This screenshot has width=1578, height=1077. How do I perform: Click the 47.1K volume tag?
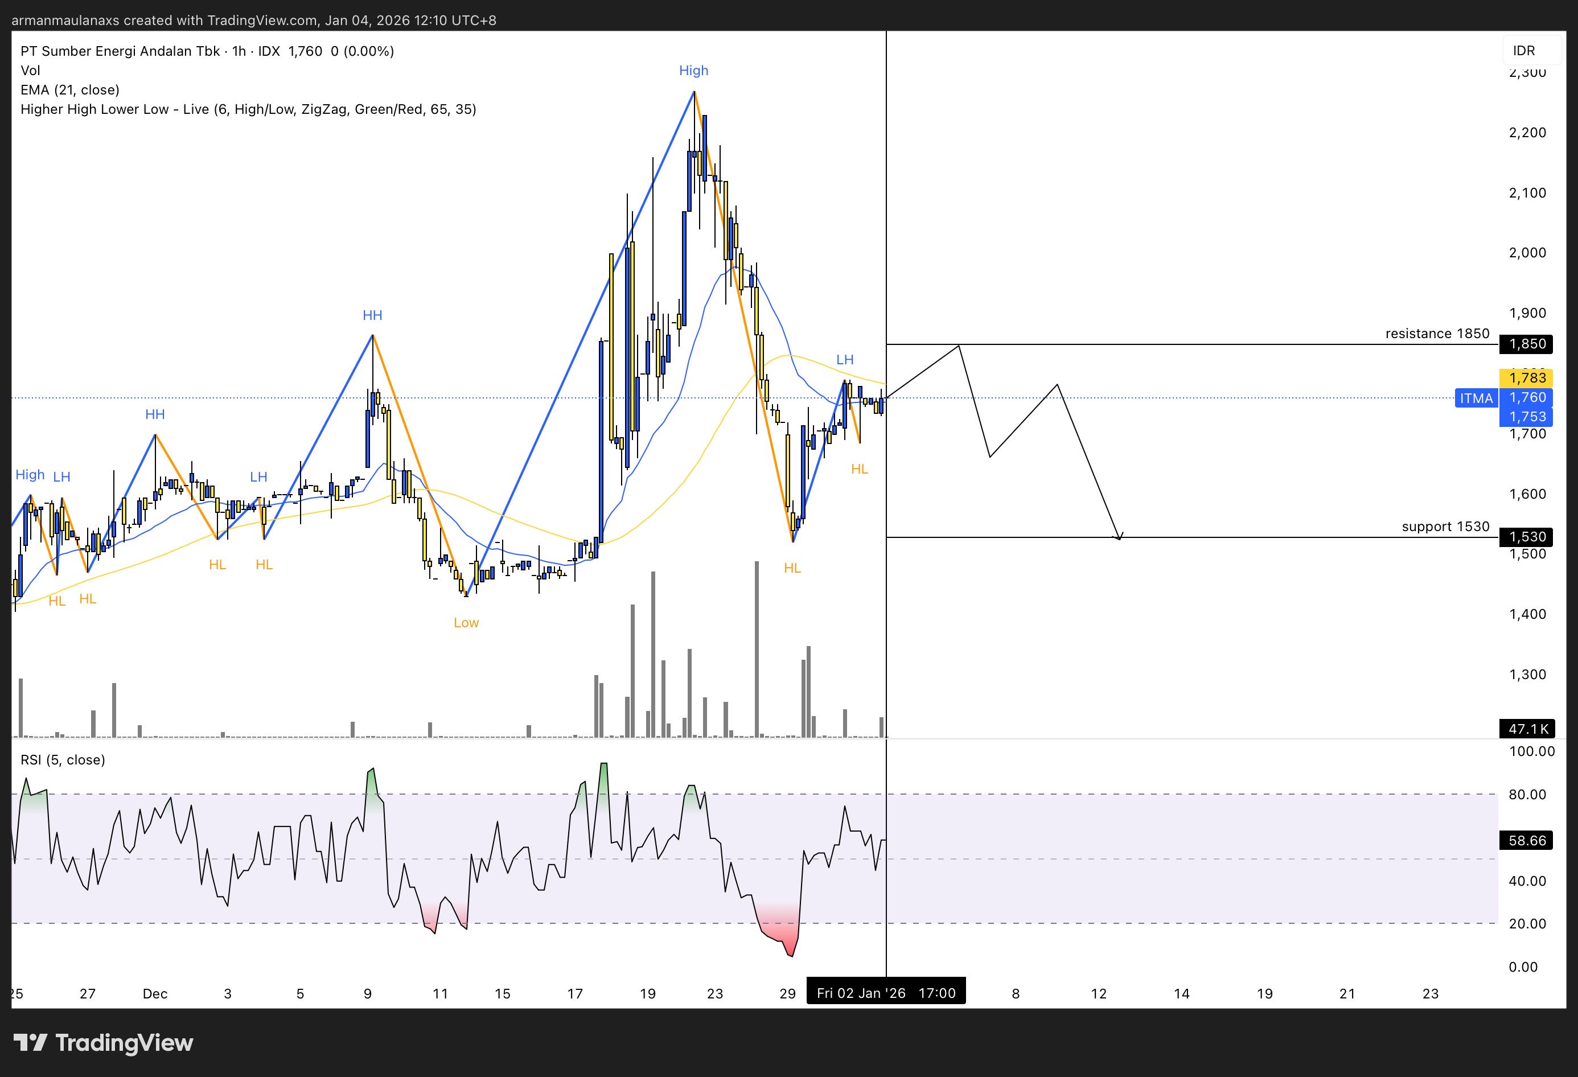point(1527,729)
